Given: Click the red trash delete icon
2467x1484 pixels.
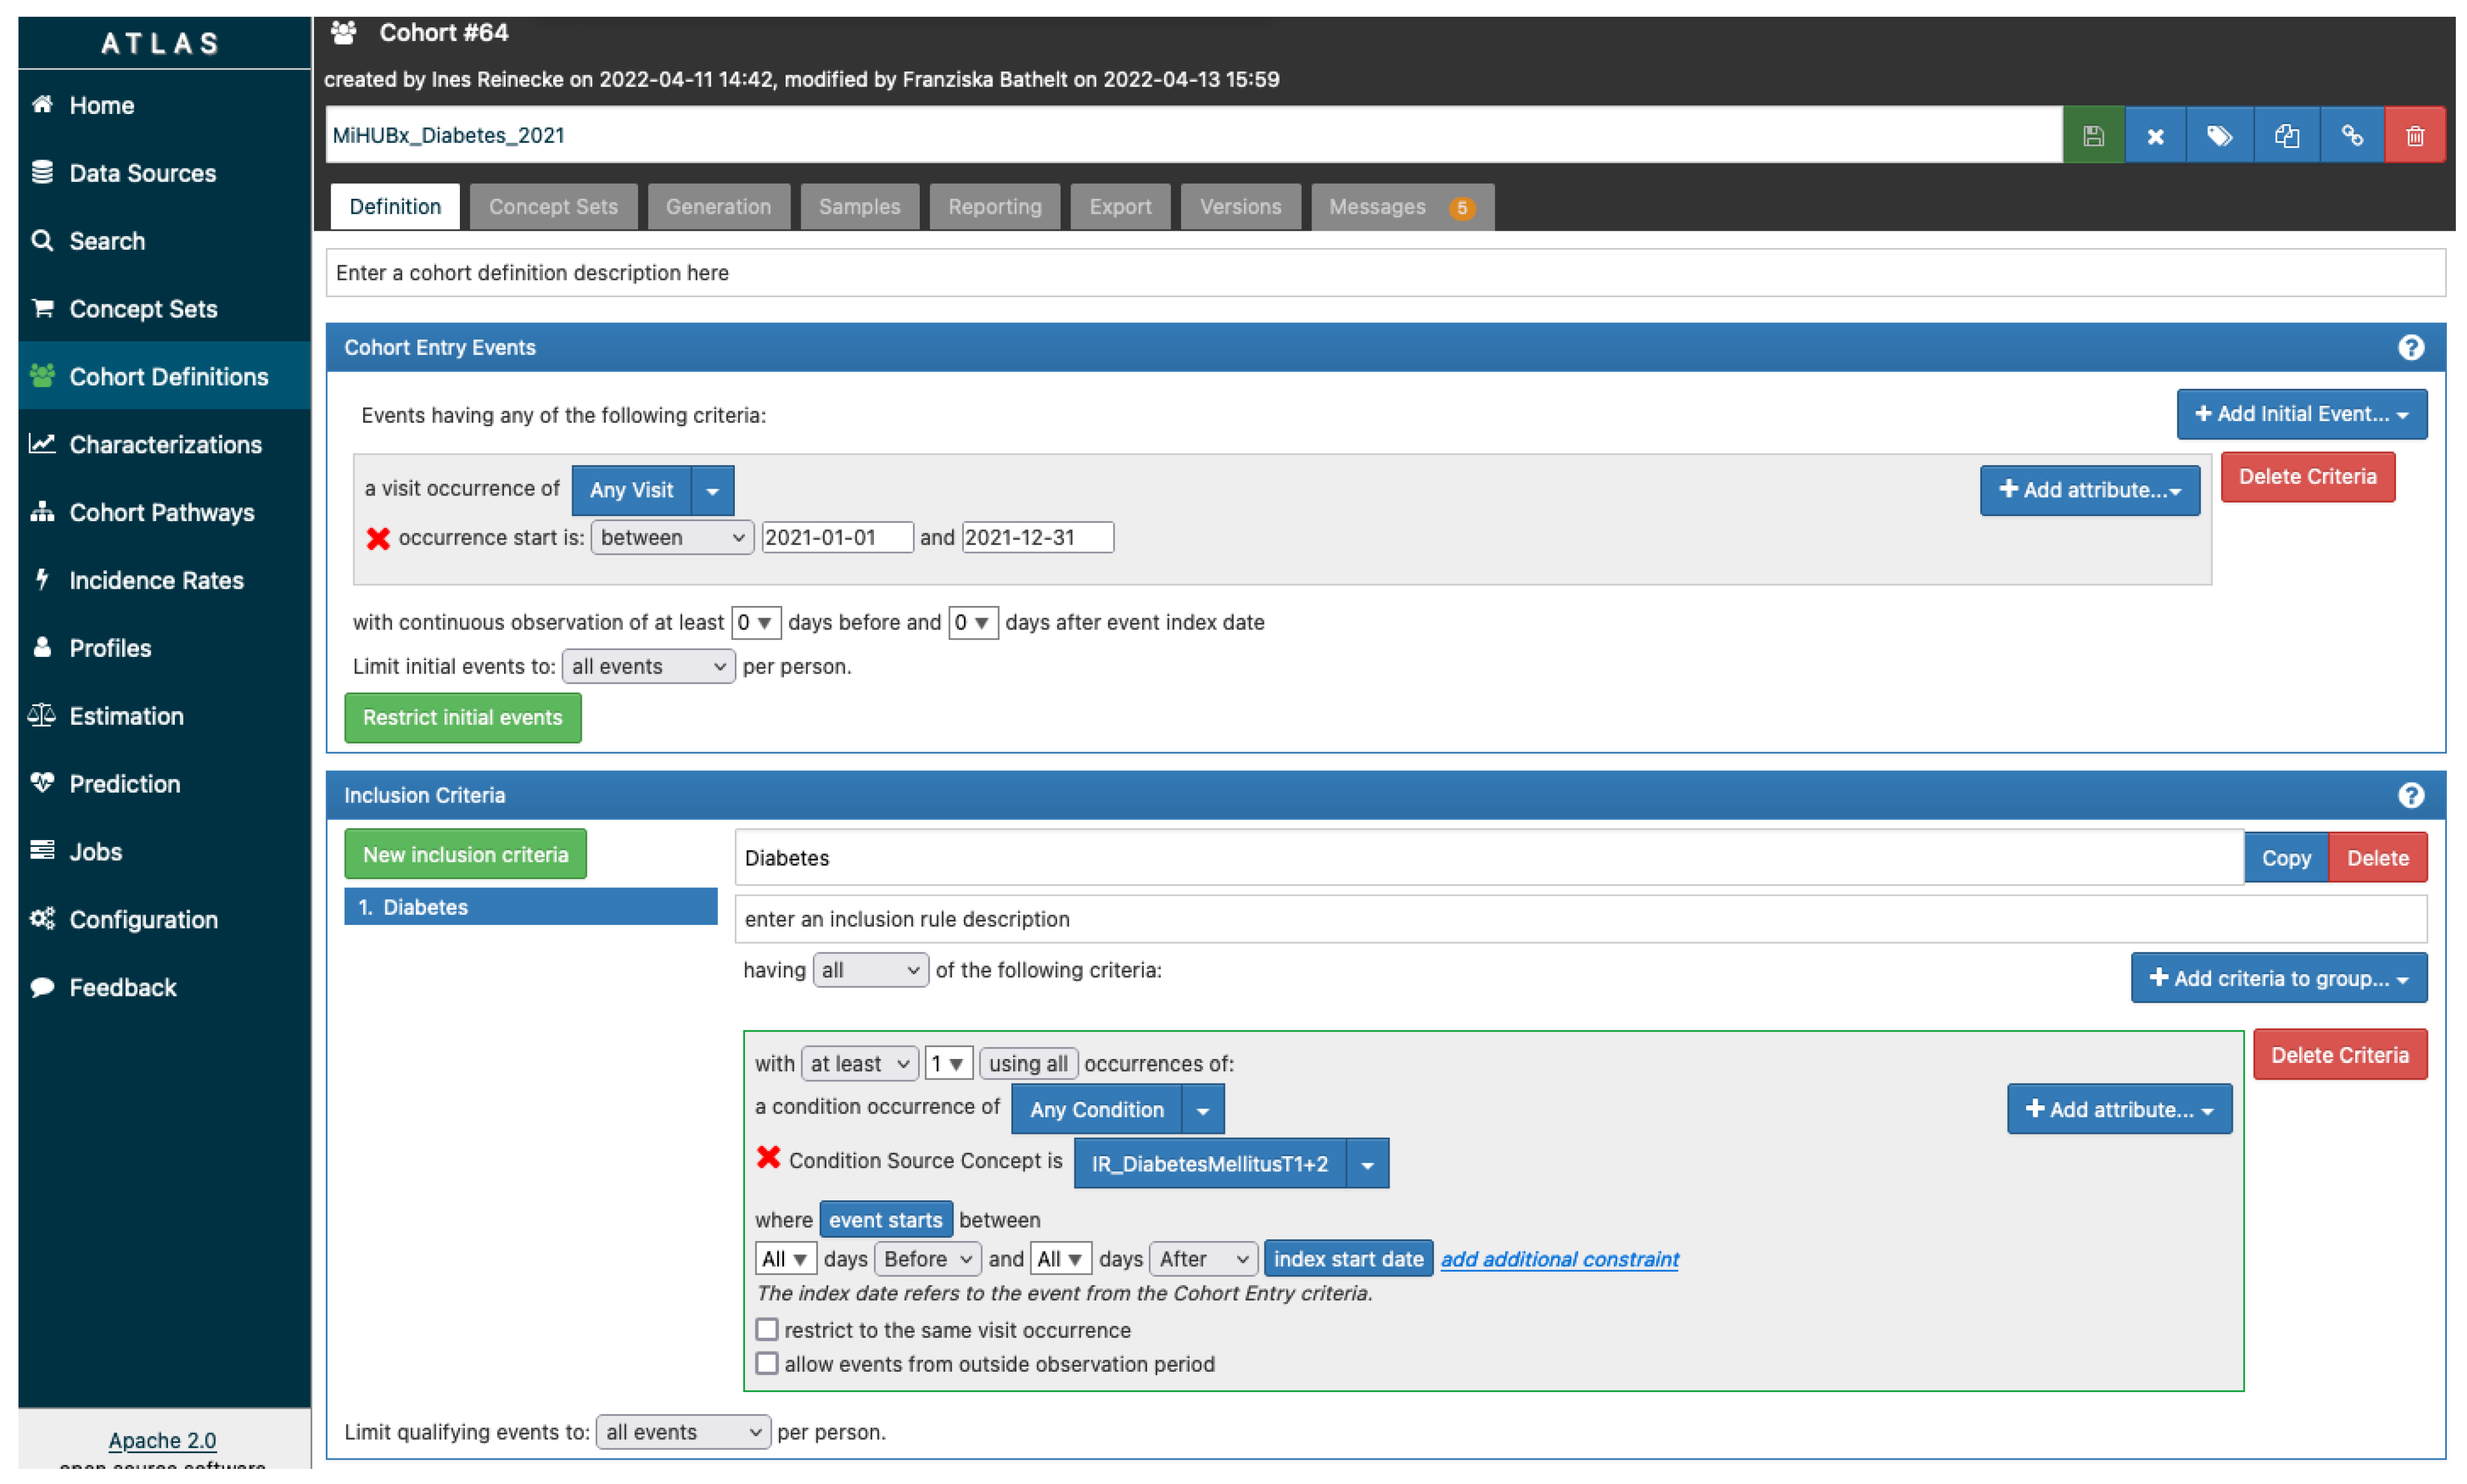Looking at the screenshot, I should (2415, 135).
